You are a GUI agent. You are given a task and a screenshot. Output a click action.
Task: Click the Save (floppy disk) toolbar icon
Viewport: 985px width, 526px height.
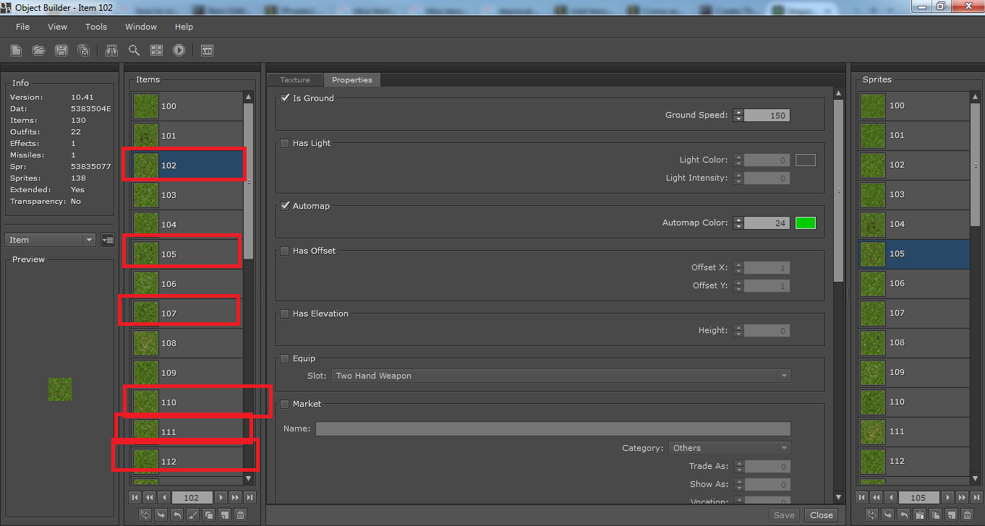[61, 50]
